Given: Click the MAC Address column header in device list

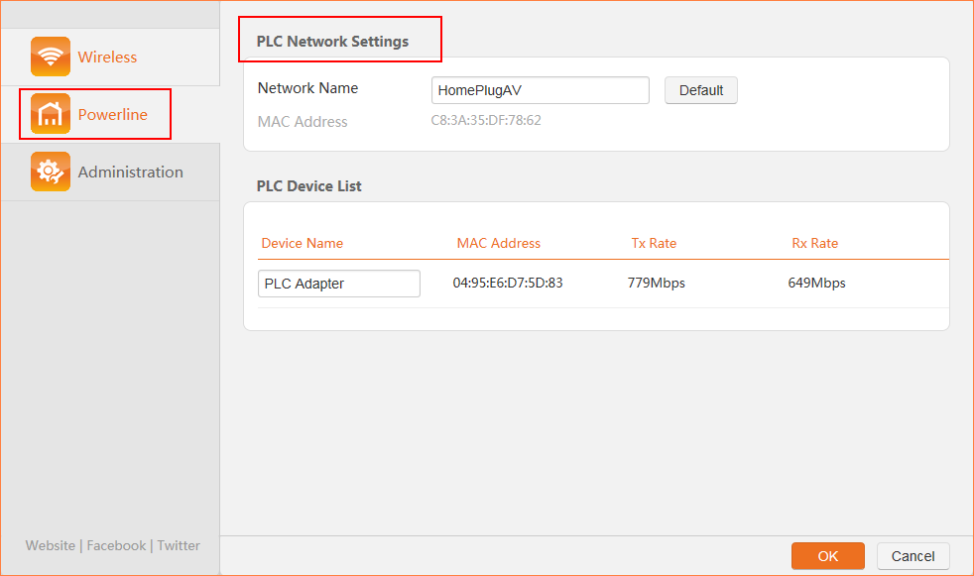Looking at the screenshot, I should point(498,243).
